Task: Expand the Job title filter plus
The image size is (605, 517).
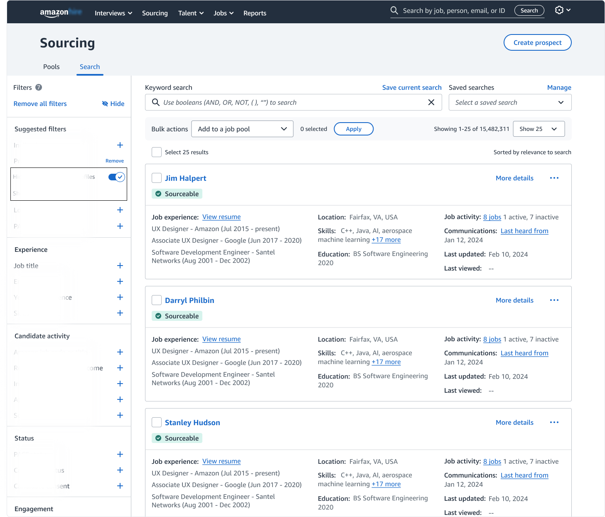Action: point(120,266)
